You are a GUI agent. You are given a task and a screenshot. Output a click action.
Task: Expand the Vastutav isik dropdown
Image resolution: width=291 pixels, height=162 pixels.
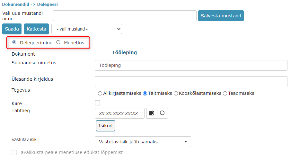(x=143, y=142)
